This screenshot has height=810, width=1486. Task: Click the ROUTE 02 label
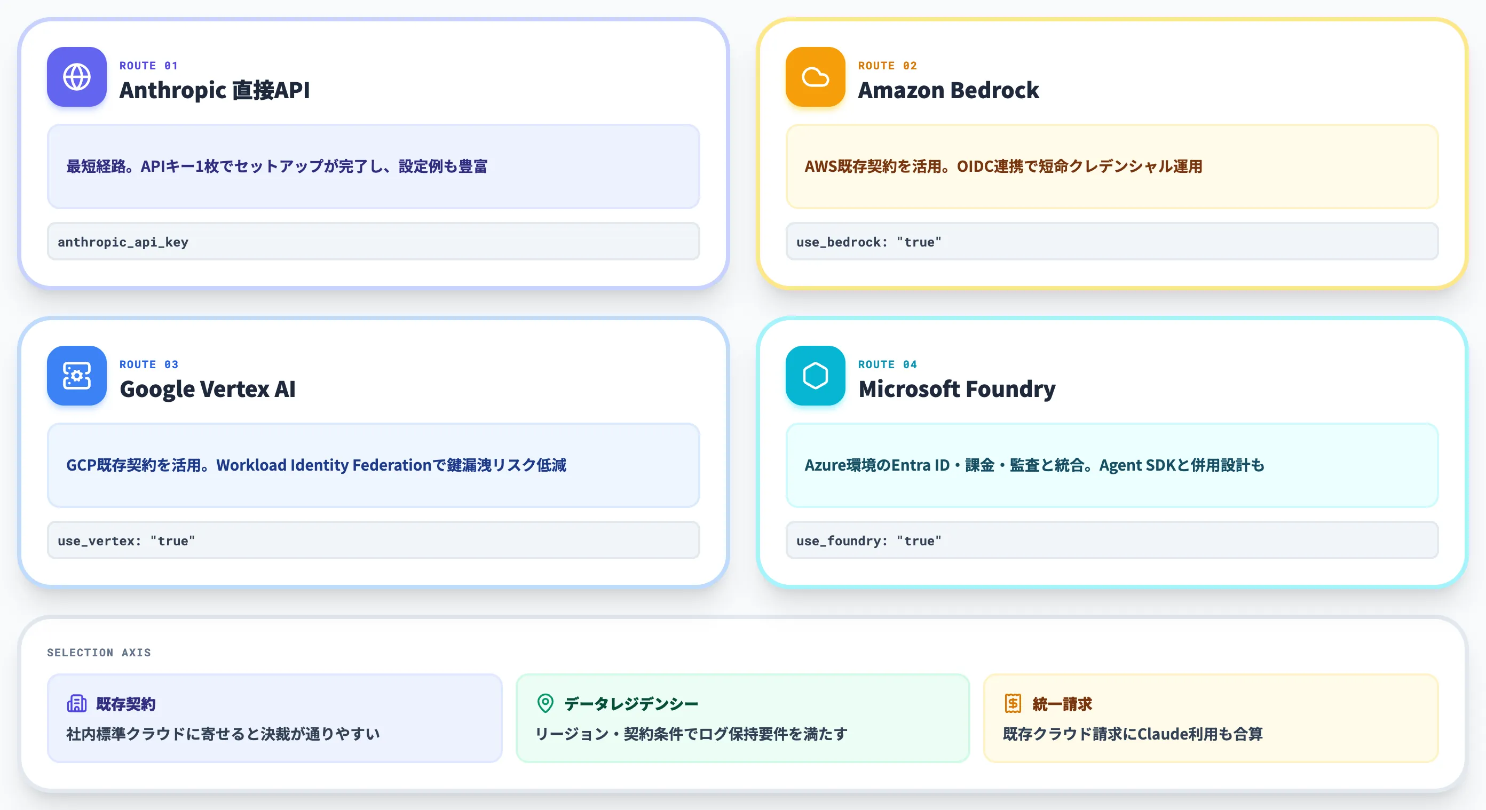coord(887,66)
